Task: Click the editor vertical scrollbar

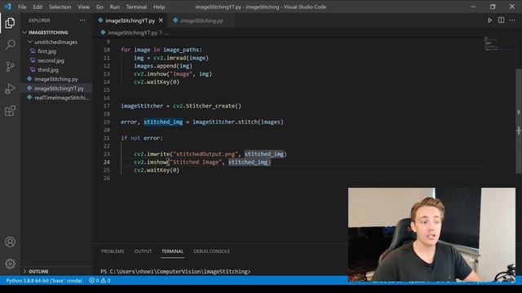Action: click(x=519, y=121)
